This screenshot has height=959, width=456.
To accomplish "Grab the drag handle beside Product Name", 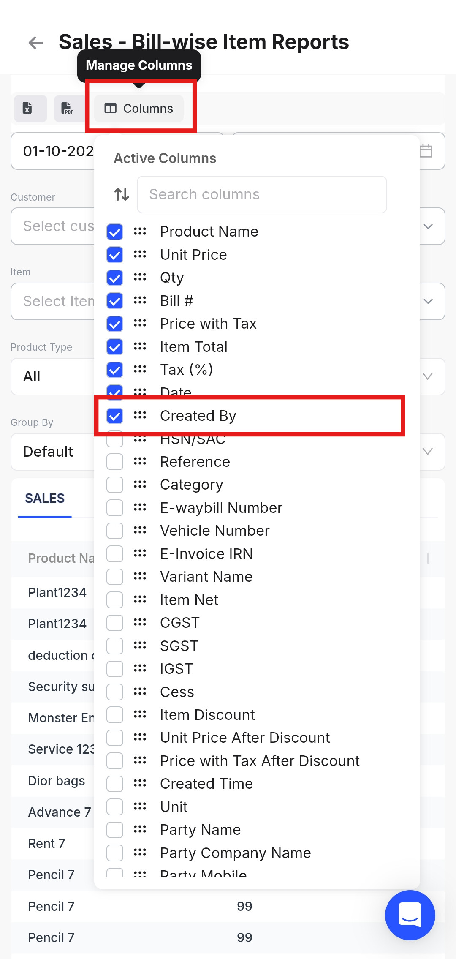I will pyautogui.click(x=140, y=231).
